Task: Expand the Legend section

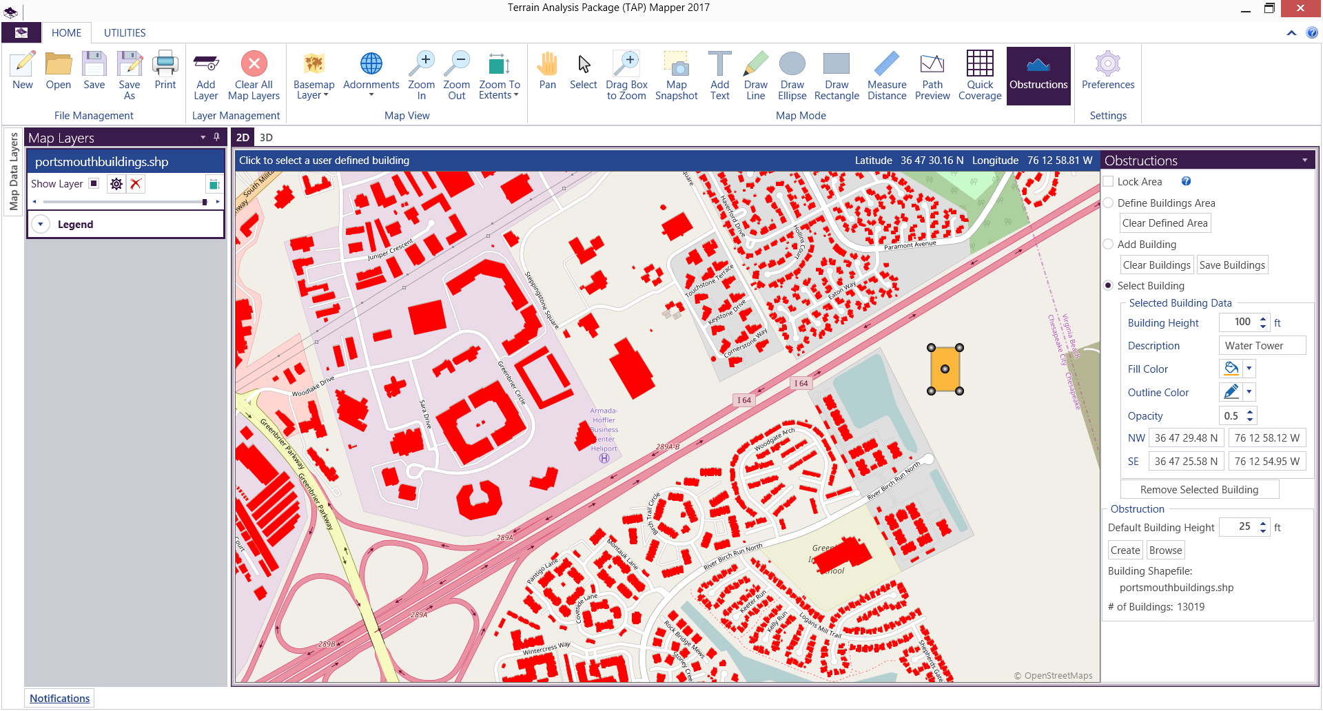Action: tap(41, 225)
